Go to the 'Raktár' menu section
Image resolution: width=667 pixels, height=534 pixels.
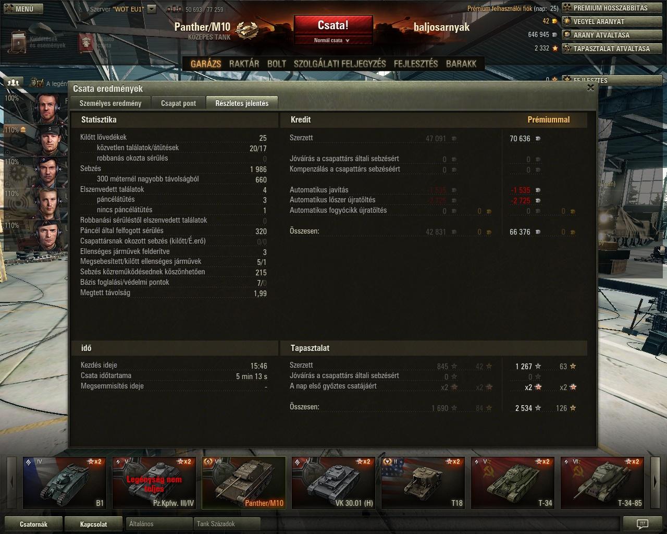(244, 64)
